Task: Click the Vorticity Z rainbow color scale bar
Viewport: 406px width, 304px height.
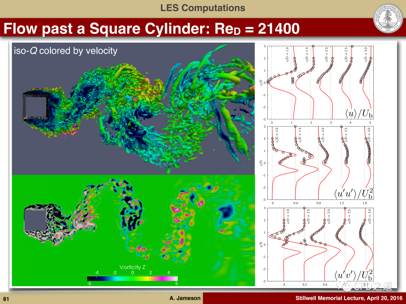Action: [132, 278]
